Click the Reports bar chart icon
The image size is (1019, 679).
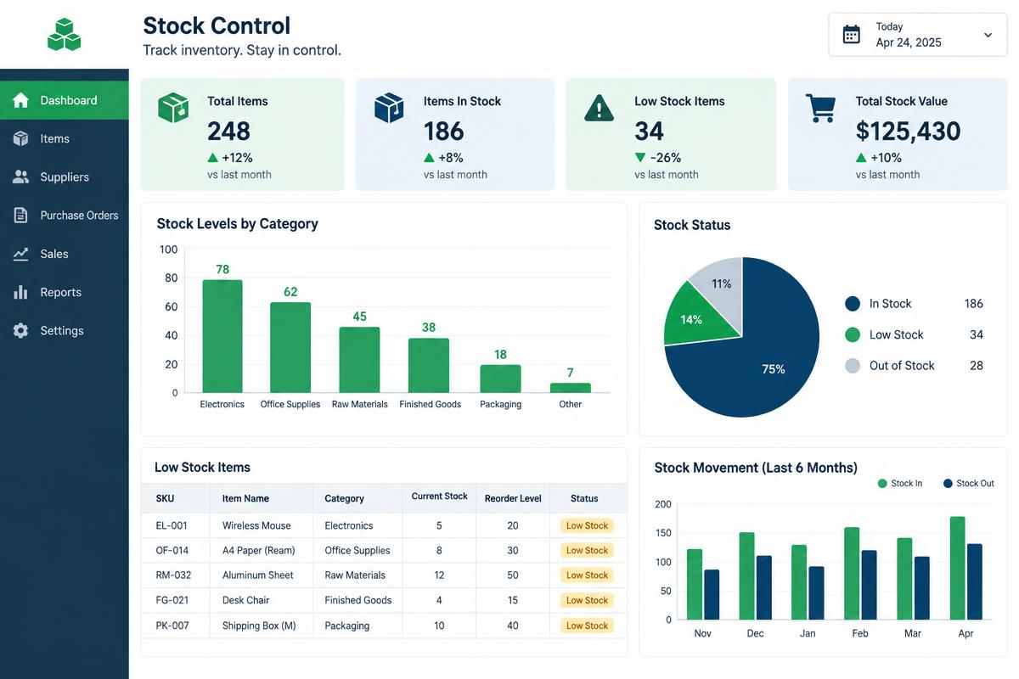21,292
